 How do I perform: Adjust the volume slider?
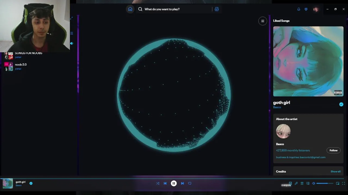point(325,183)
